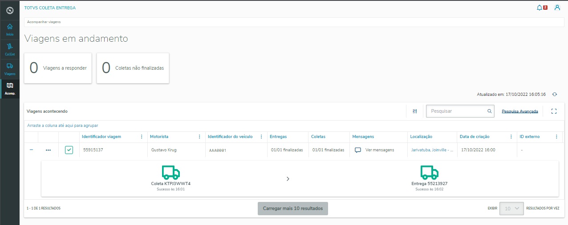Image resolution: width=568 pixels, height=225 pixels.
Task: Click creation date 17/10/2022 16:00
Action: click(478, 150)
